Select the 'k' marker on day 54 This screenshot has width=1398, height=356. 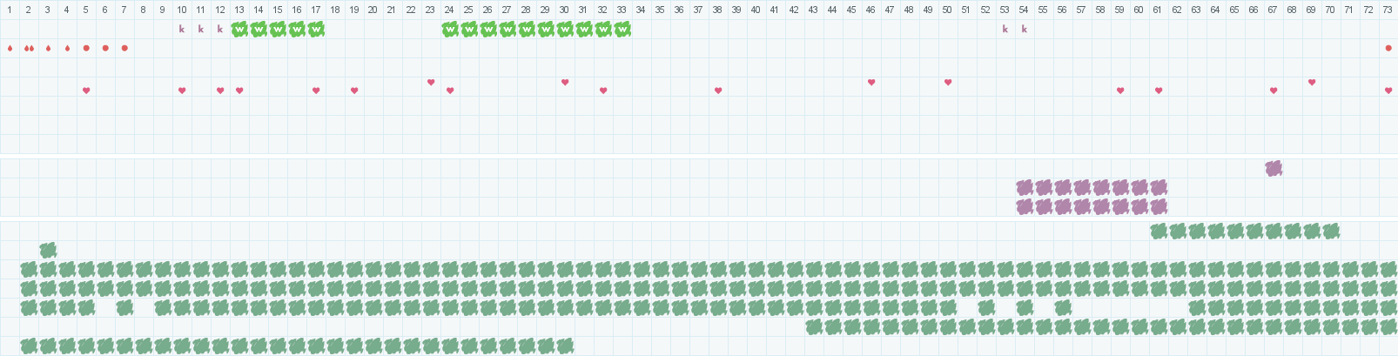tap(1025, 29)
